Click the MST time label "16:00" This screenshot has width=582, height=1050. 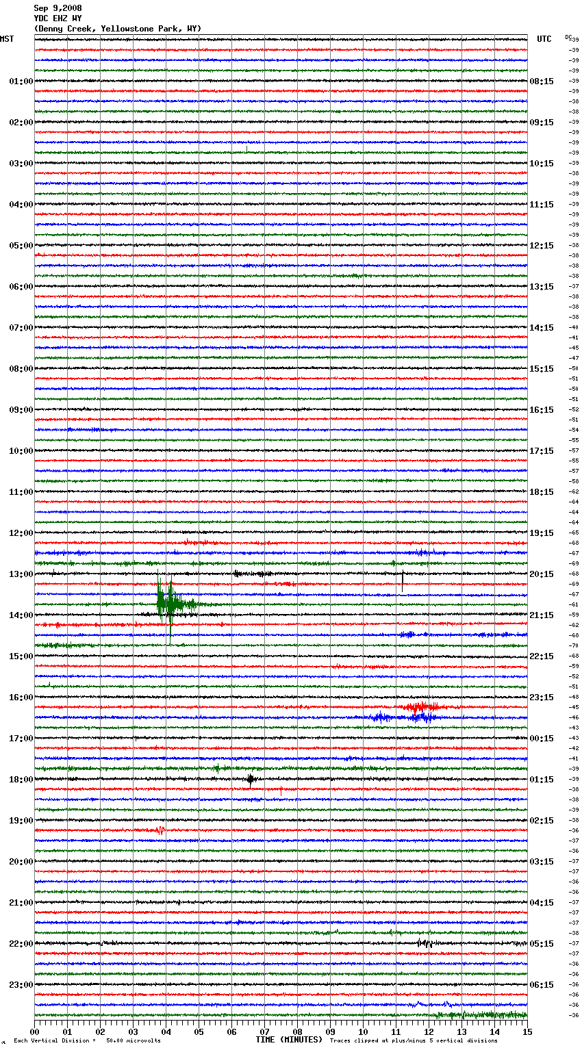(x=21, y=697)
